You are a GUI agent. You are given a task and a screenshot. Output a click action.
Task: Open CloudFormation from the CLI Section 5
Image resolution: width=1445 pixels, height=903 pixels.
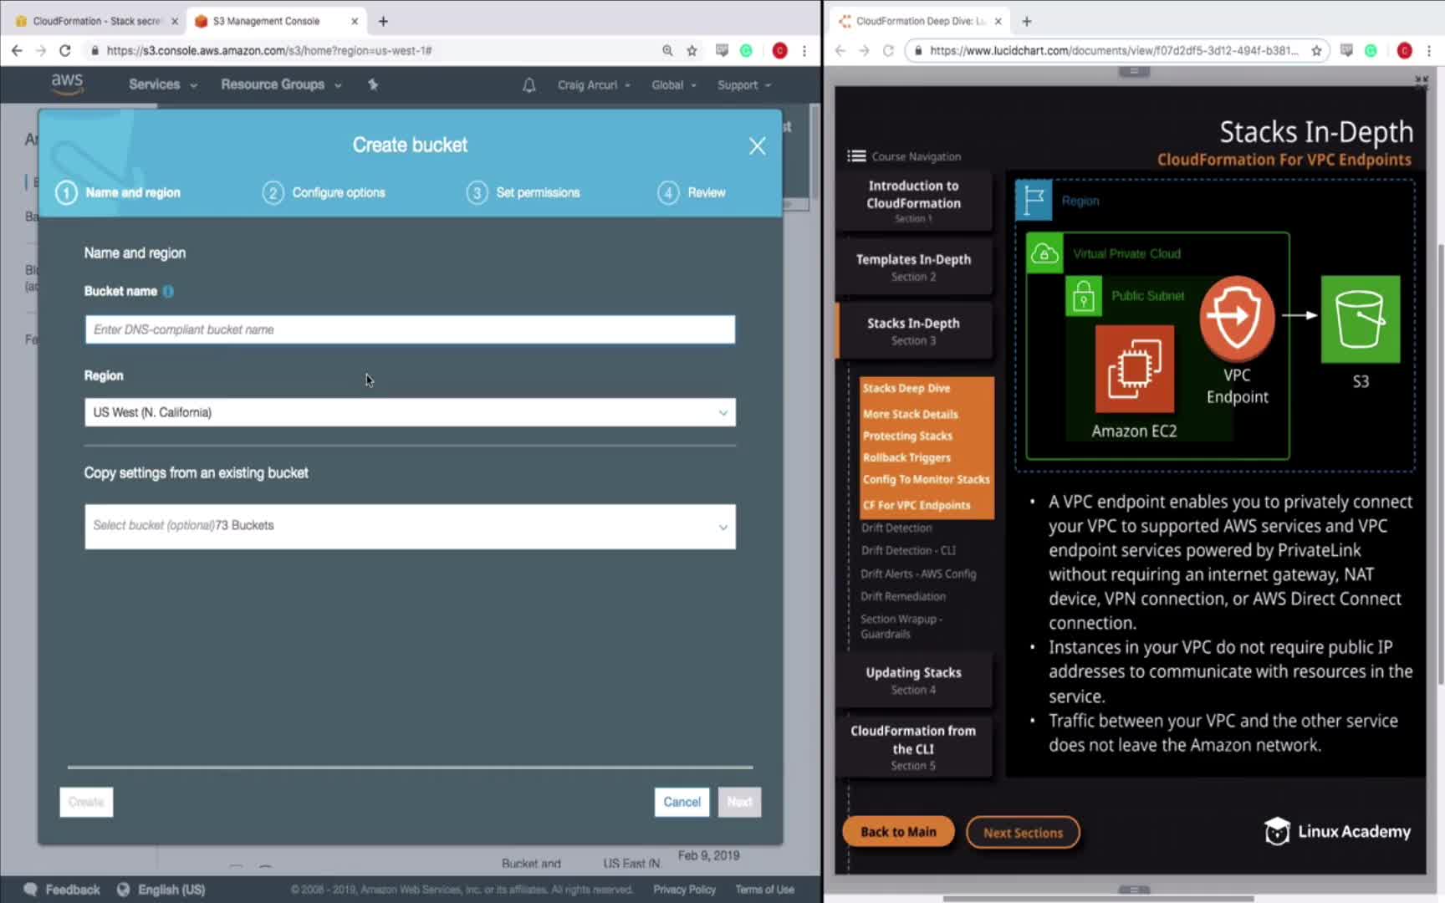click(x=913, y=747)
